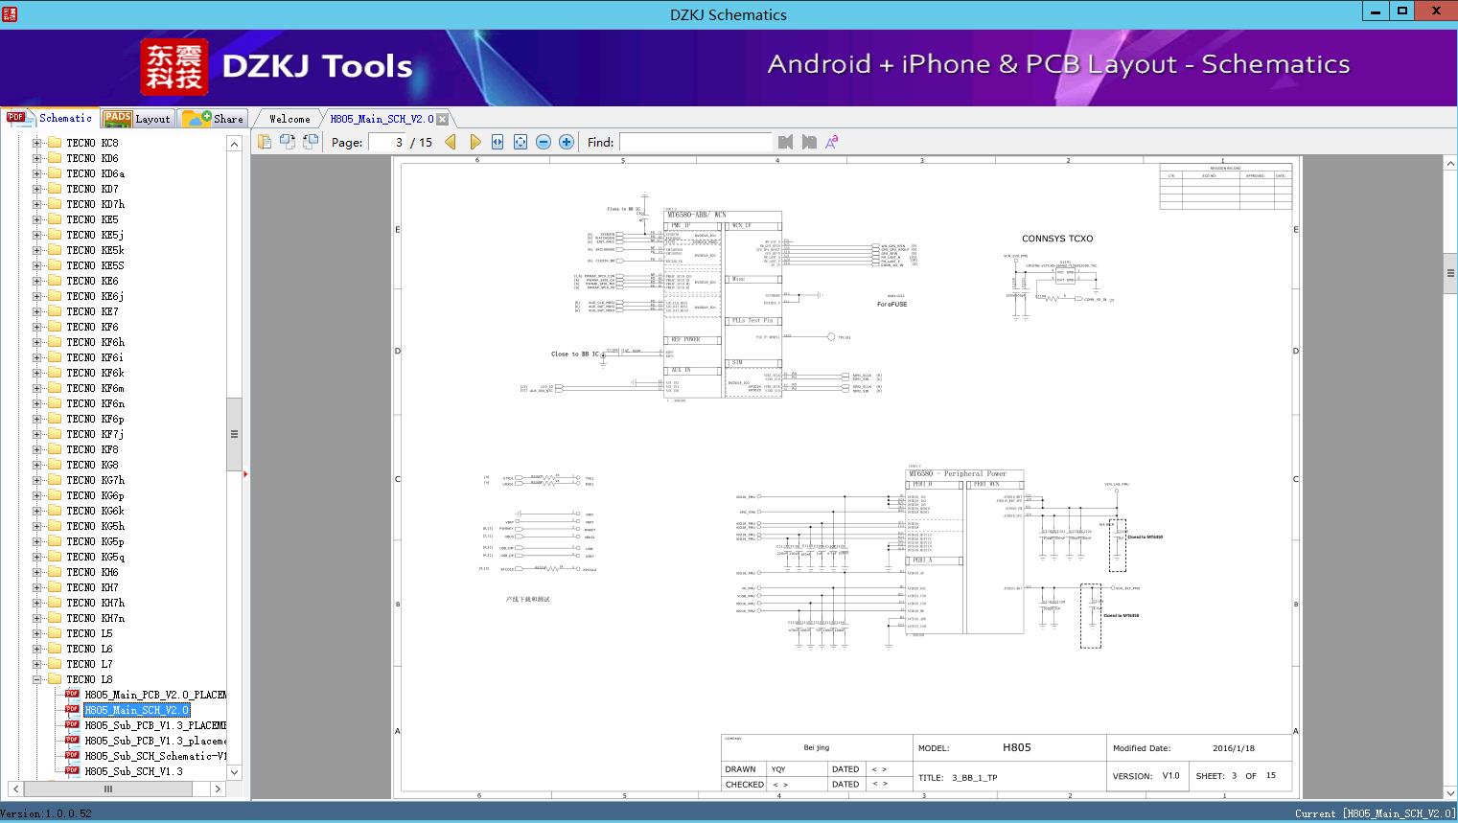1458x823 pixels.
Task: Click the find previous icon
Action: click(x=786, y=142)
